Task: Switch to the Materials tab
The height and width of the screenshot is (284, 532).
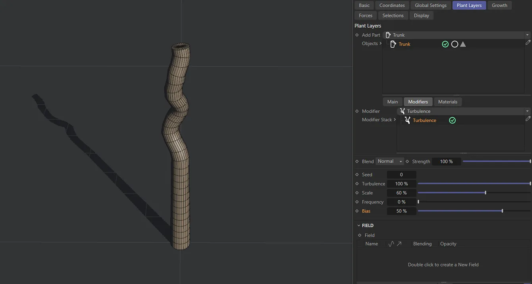Action: click(x=448, y=102)
